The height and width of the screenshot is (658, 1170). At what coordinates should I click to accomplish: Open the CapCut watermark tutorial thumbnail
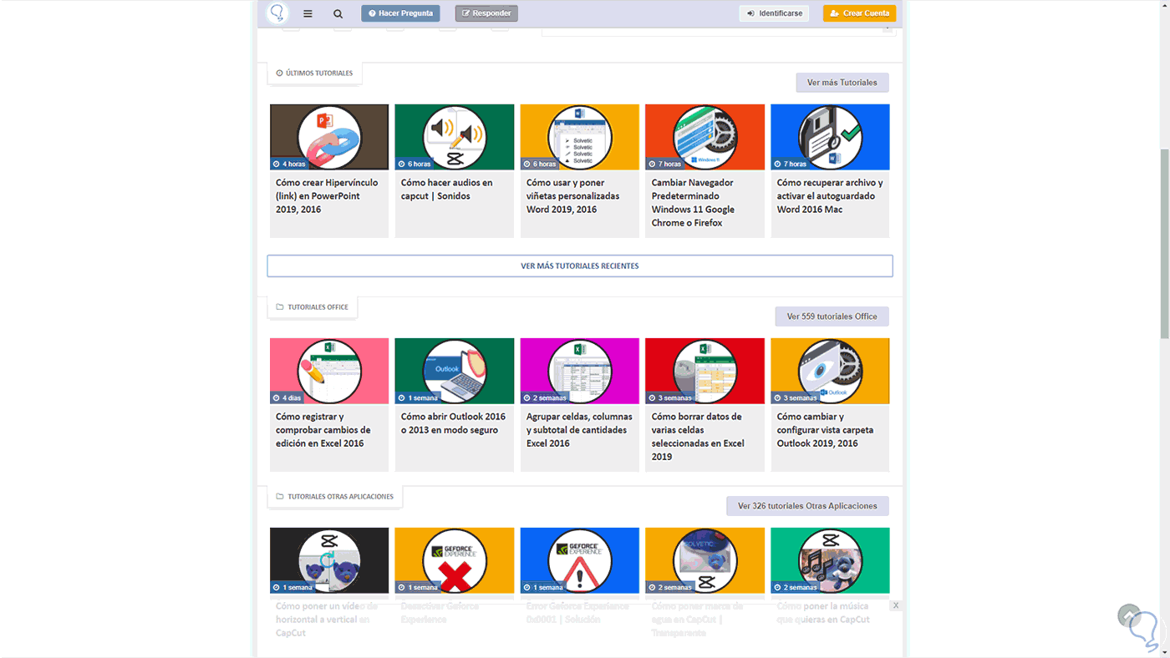click(x=705, y=560)
